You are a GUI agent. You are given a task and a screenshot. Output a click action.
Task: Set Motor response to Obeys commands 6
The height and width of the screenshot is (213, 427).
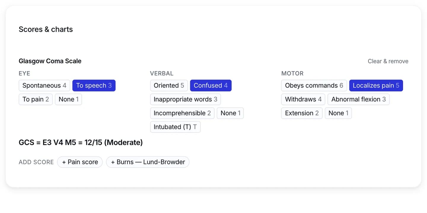coord(314,85)
